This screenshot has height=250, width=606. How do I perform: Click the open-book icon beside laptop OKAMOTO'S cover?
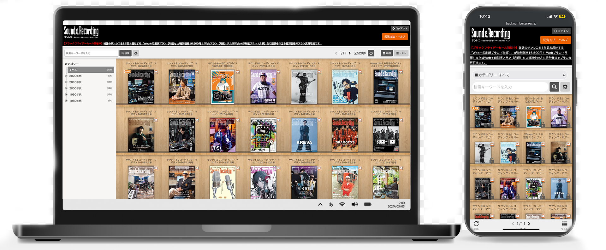360,120
